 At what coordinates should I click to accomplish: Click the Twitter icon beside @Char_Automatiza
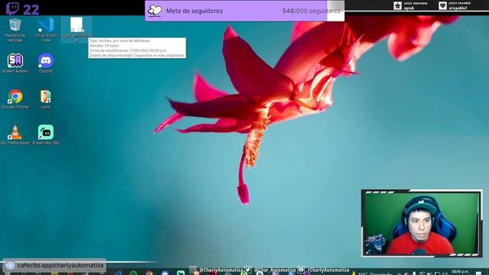pos(248,270)
